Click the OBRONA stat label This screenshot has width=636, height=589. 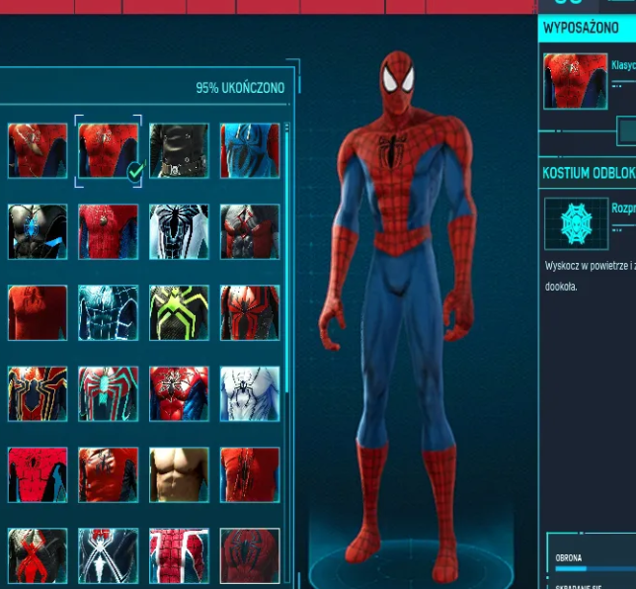click(568, 557)
